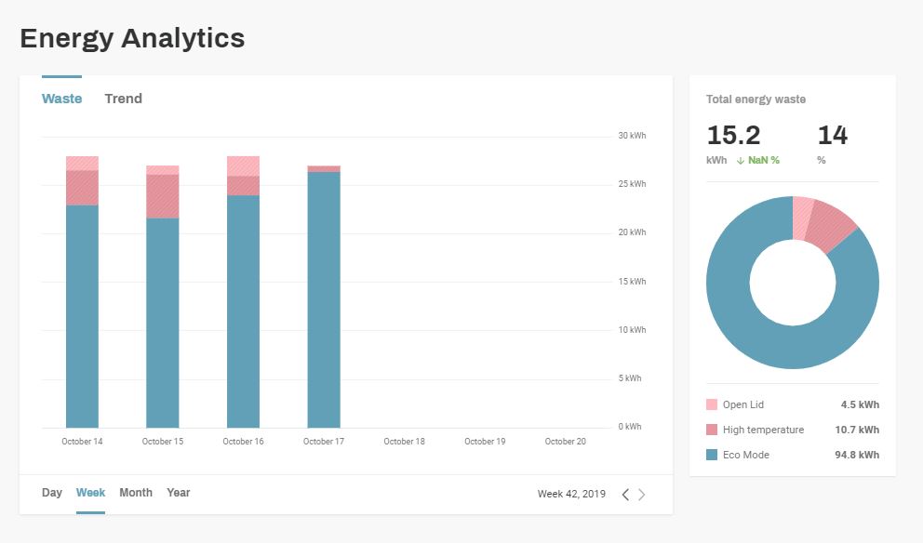Select the Day view option
Viewport: 923px width, 543px height.
(52, 493)
